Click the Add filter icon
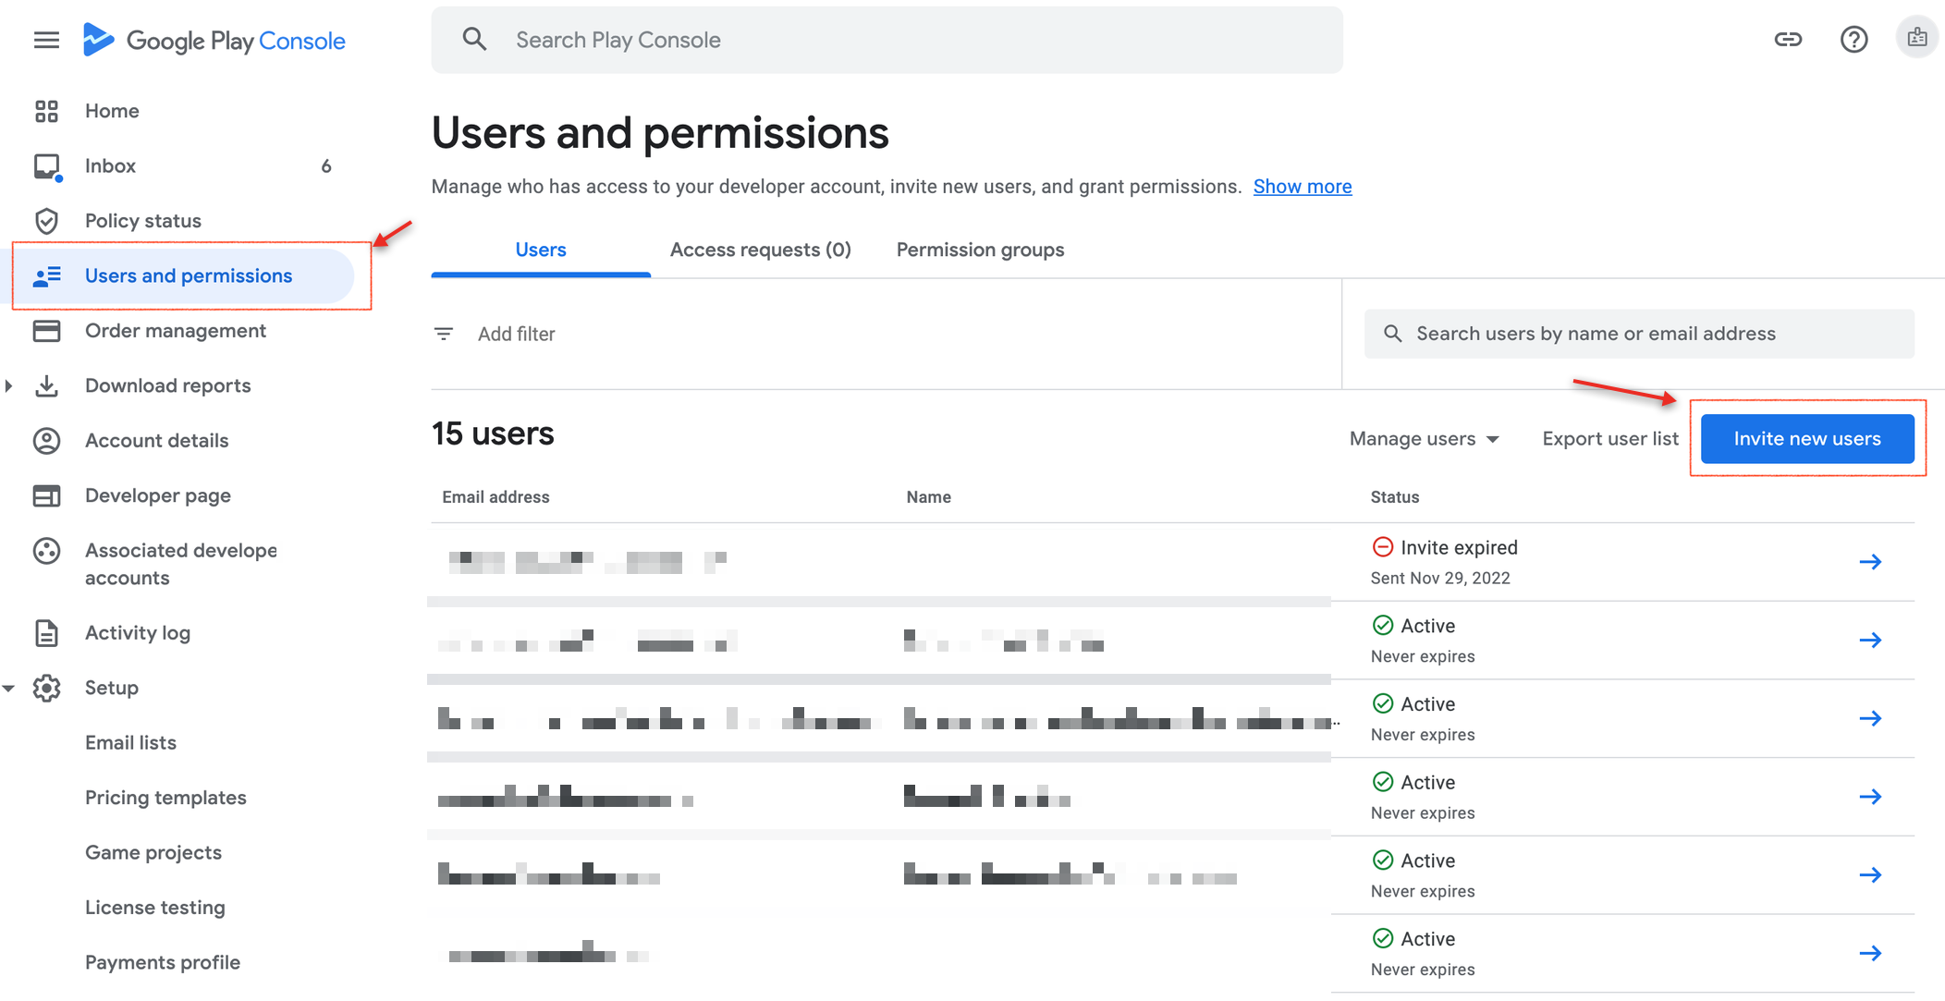 pos(444,334)
